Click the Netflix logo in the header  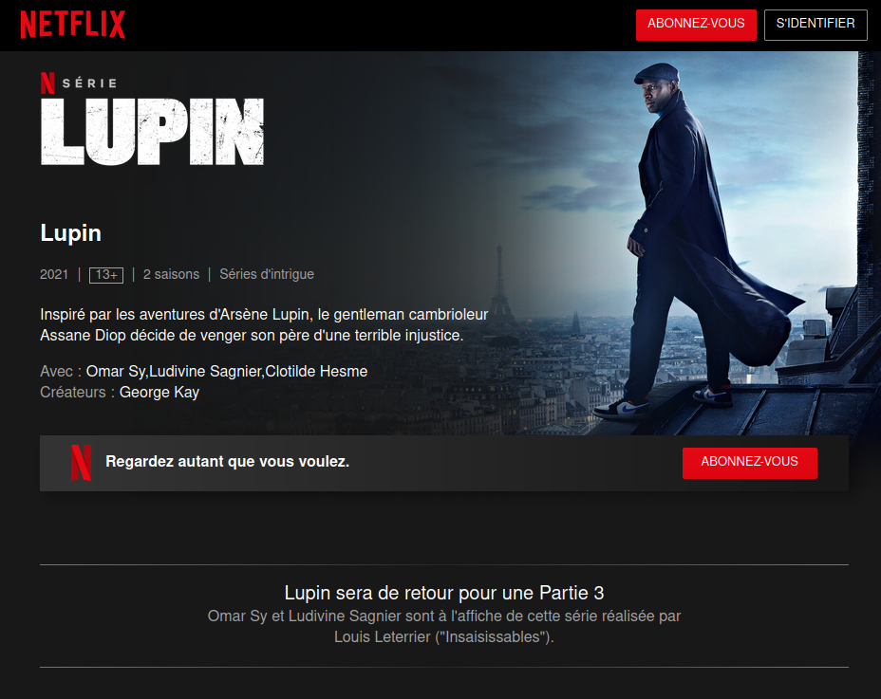coord(73,25)
